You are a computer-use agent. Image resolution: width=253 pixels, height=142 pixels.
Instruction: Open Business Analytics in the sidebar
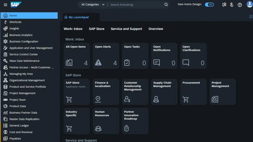[21, 35]
